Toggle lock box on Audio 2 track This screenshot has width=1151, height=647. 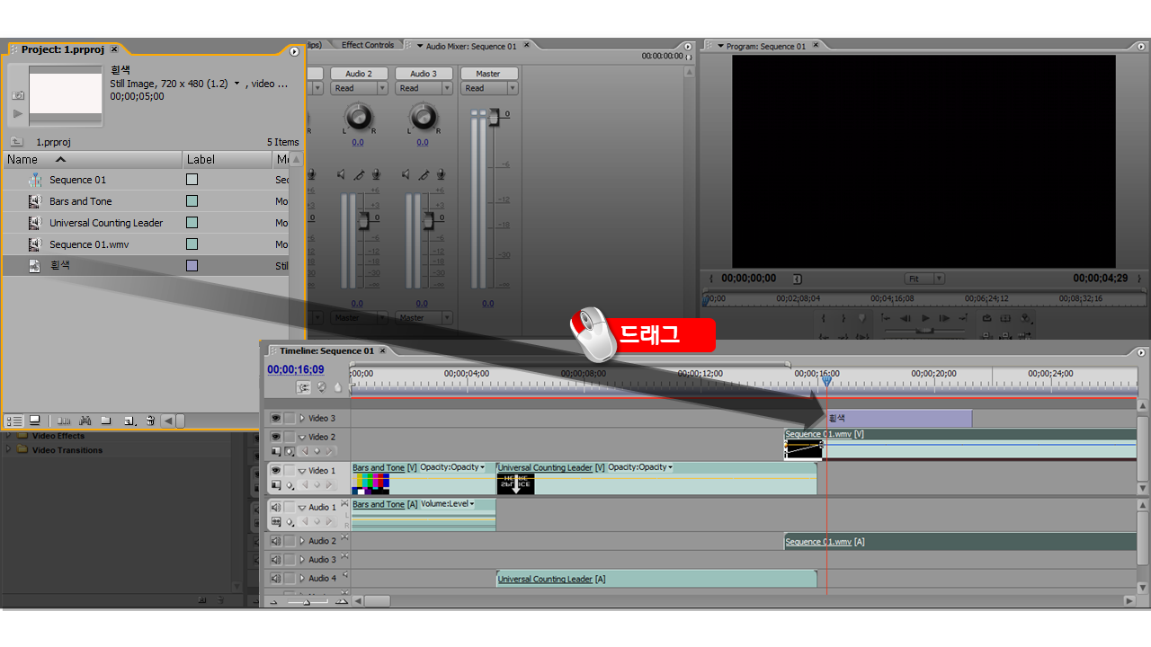click(x=290, y=541)
